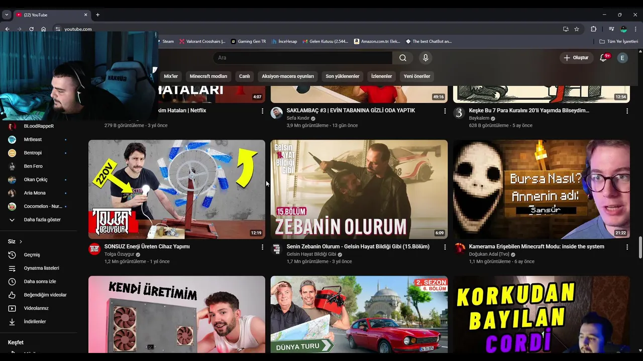This screenshot has height=361, width=643.
Task: Click the Ara search input field
Action: [x=303, y=58]
